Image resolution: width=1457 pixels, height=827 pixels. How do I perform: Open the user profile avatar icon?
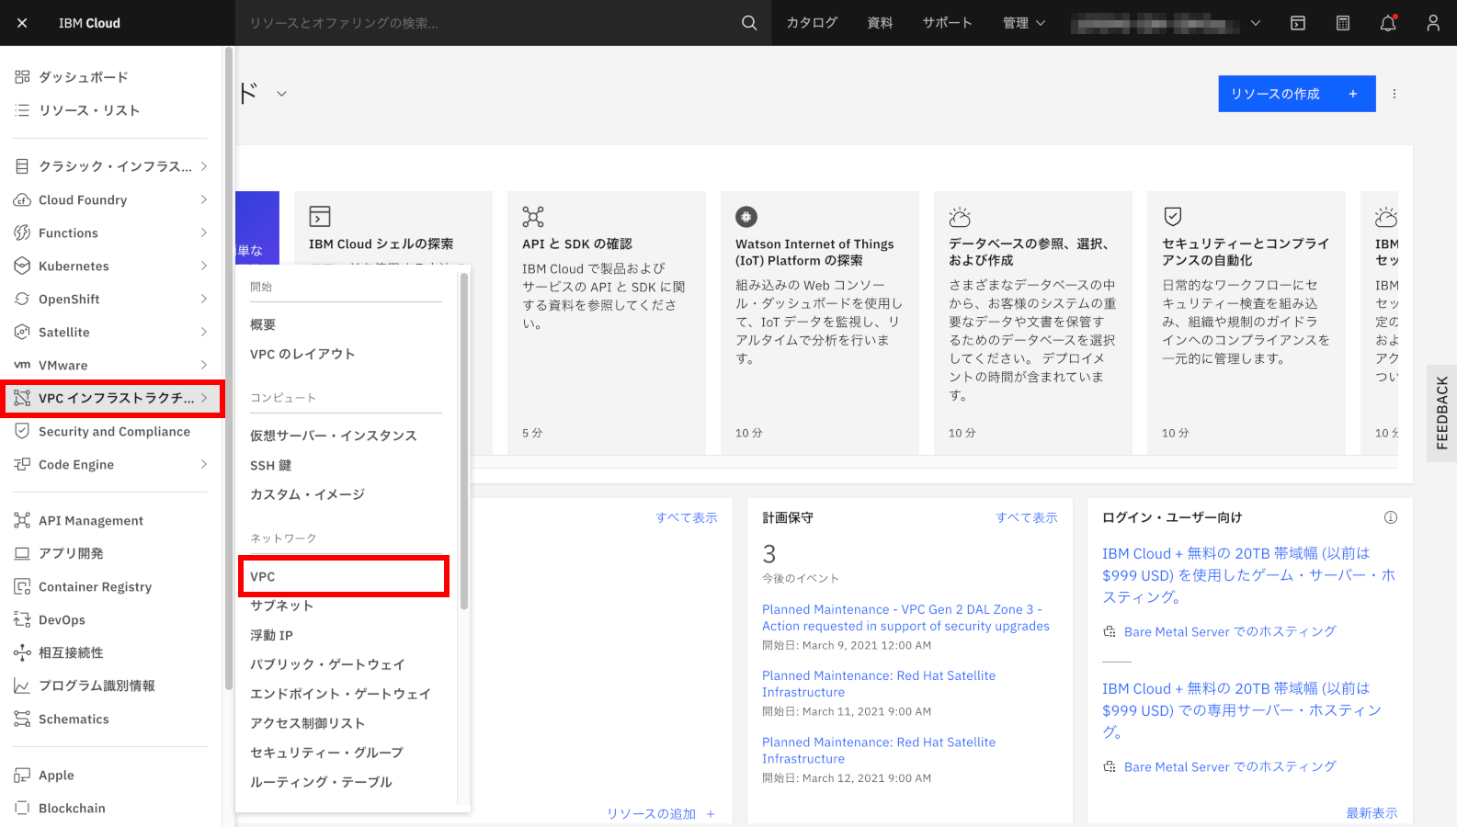[1433, 23]
